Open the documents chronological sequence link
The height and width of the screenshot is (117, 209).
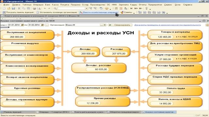(168, 25)
